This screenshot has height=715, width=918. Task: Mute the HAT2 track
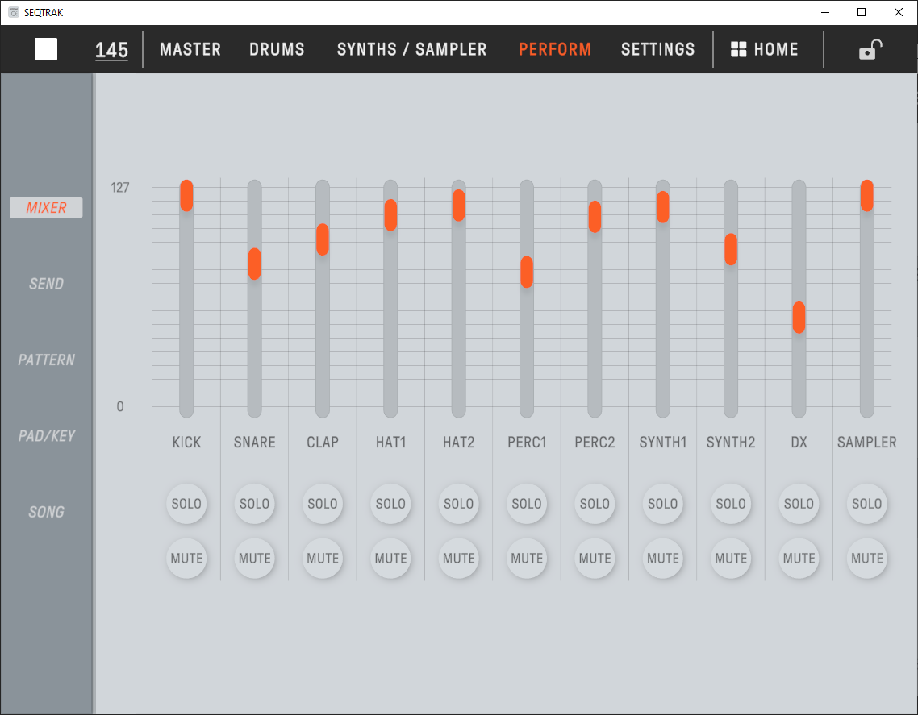point(458,559)
